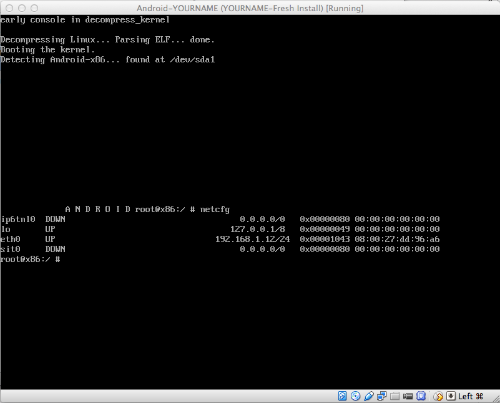
Task: Click the 'A N D R O I D' banner text
Action: (x=97, y=210)
